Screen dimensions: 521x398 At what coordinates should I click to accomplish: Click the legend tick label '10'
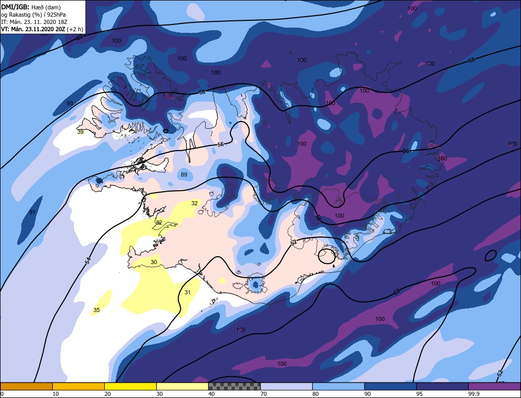click(56, 394)
